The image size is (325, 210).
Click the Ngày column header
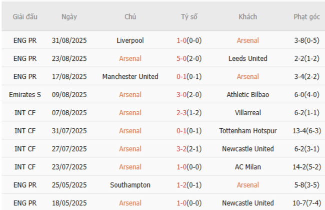pyautogui.click(x=69, y=16)
